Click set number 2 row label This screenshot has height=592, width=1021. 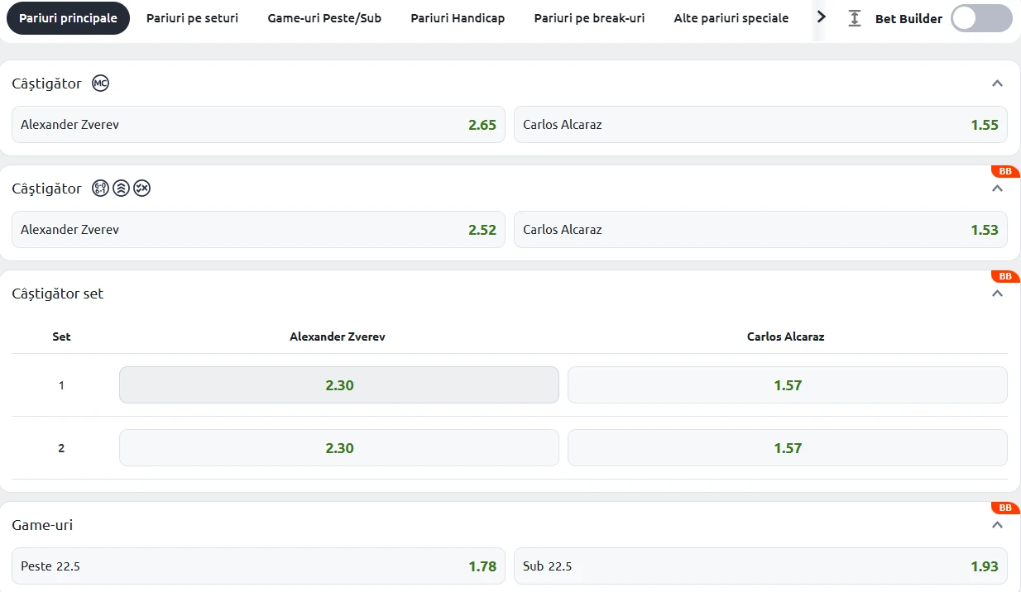61,448
